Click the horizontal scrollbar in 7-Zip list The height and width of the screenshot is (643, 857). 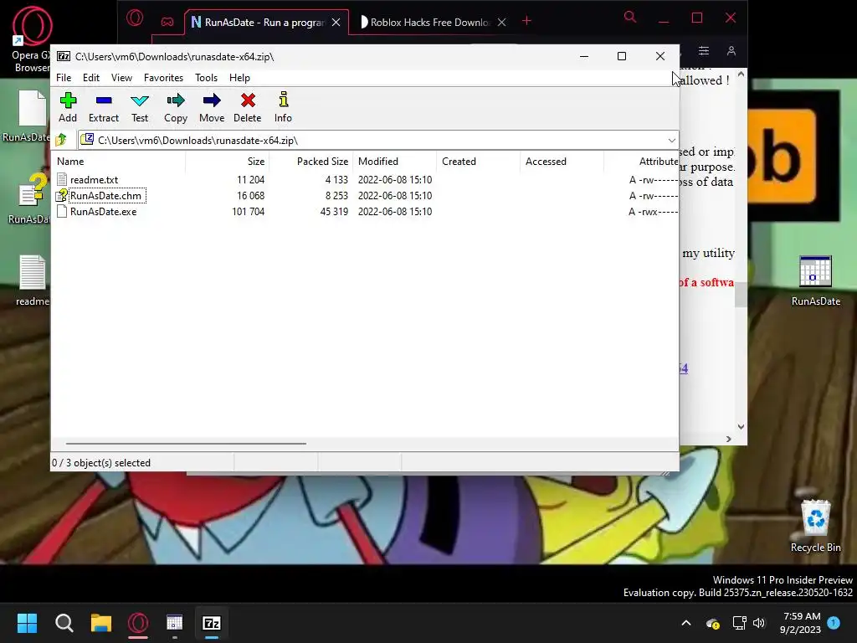(x=186, y=444)
